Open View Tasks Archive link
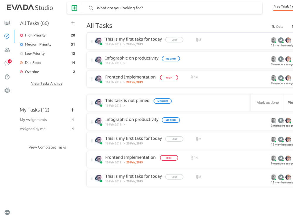The image size is (293, 219). click(x=47, y=84)
